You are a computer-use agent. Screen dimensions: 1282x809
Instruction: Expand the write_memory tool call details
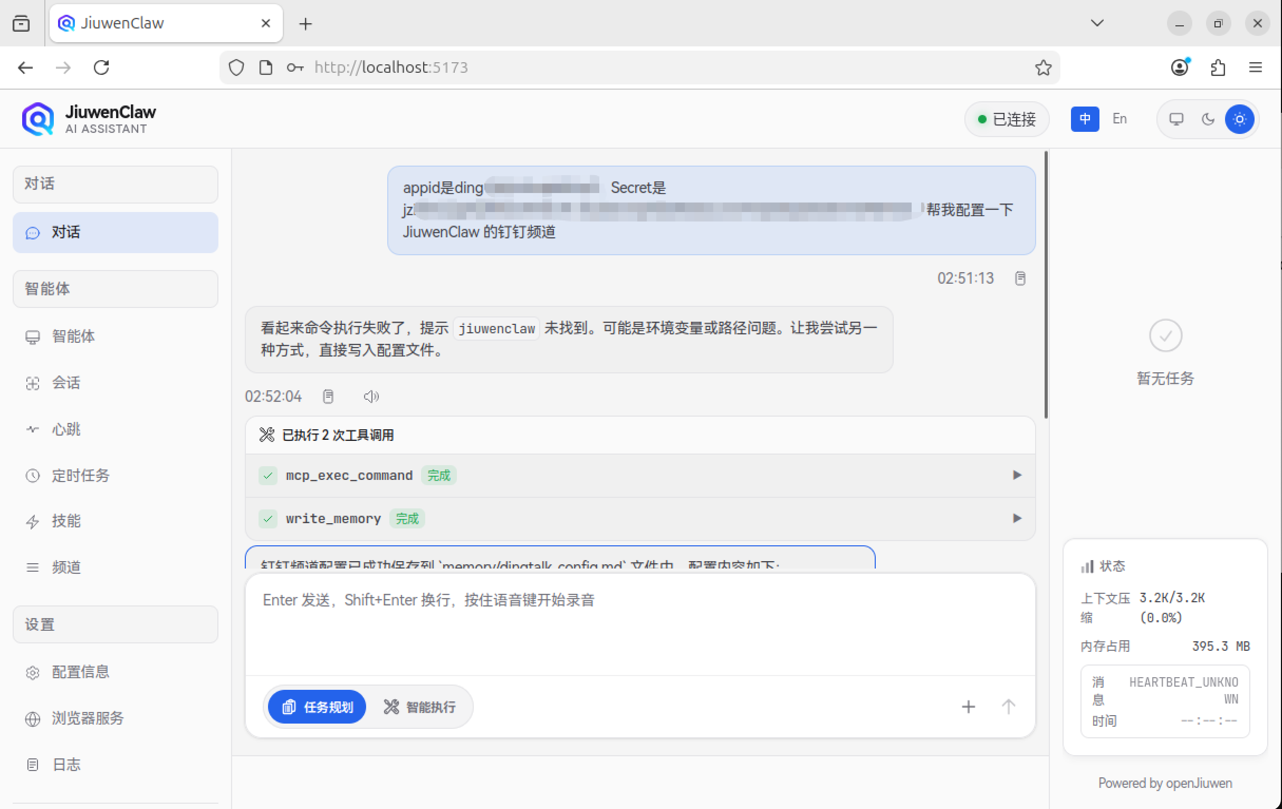[1018, 518]
